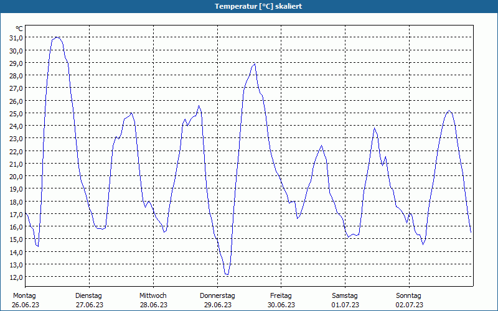498x311 pixels.
Task: Select the 01.07.23 date label
Action: (x=345, y=305)
